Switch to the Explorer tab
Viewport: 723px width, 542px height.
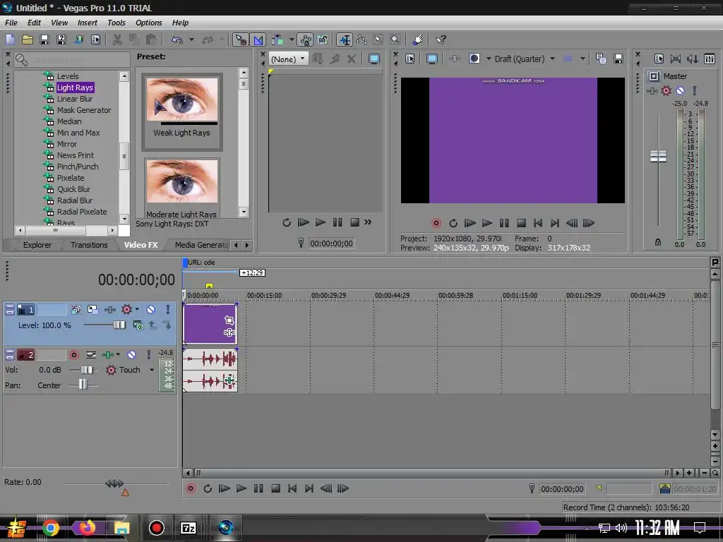click(37, 245)
